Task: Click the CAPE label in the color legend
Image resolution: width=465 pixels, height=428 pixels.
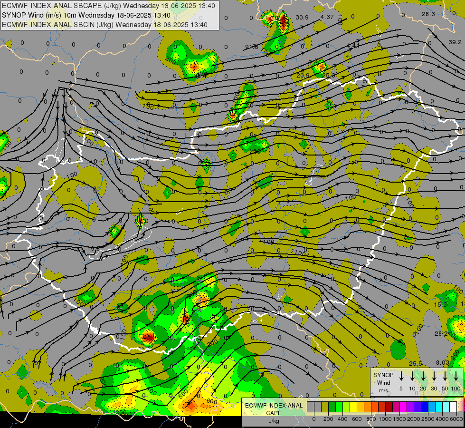Action: (274, 413)
